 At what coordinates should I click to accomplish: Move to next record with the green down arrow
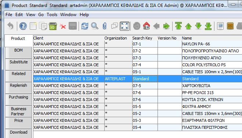click(198, 26)
